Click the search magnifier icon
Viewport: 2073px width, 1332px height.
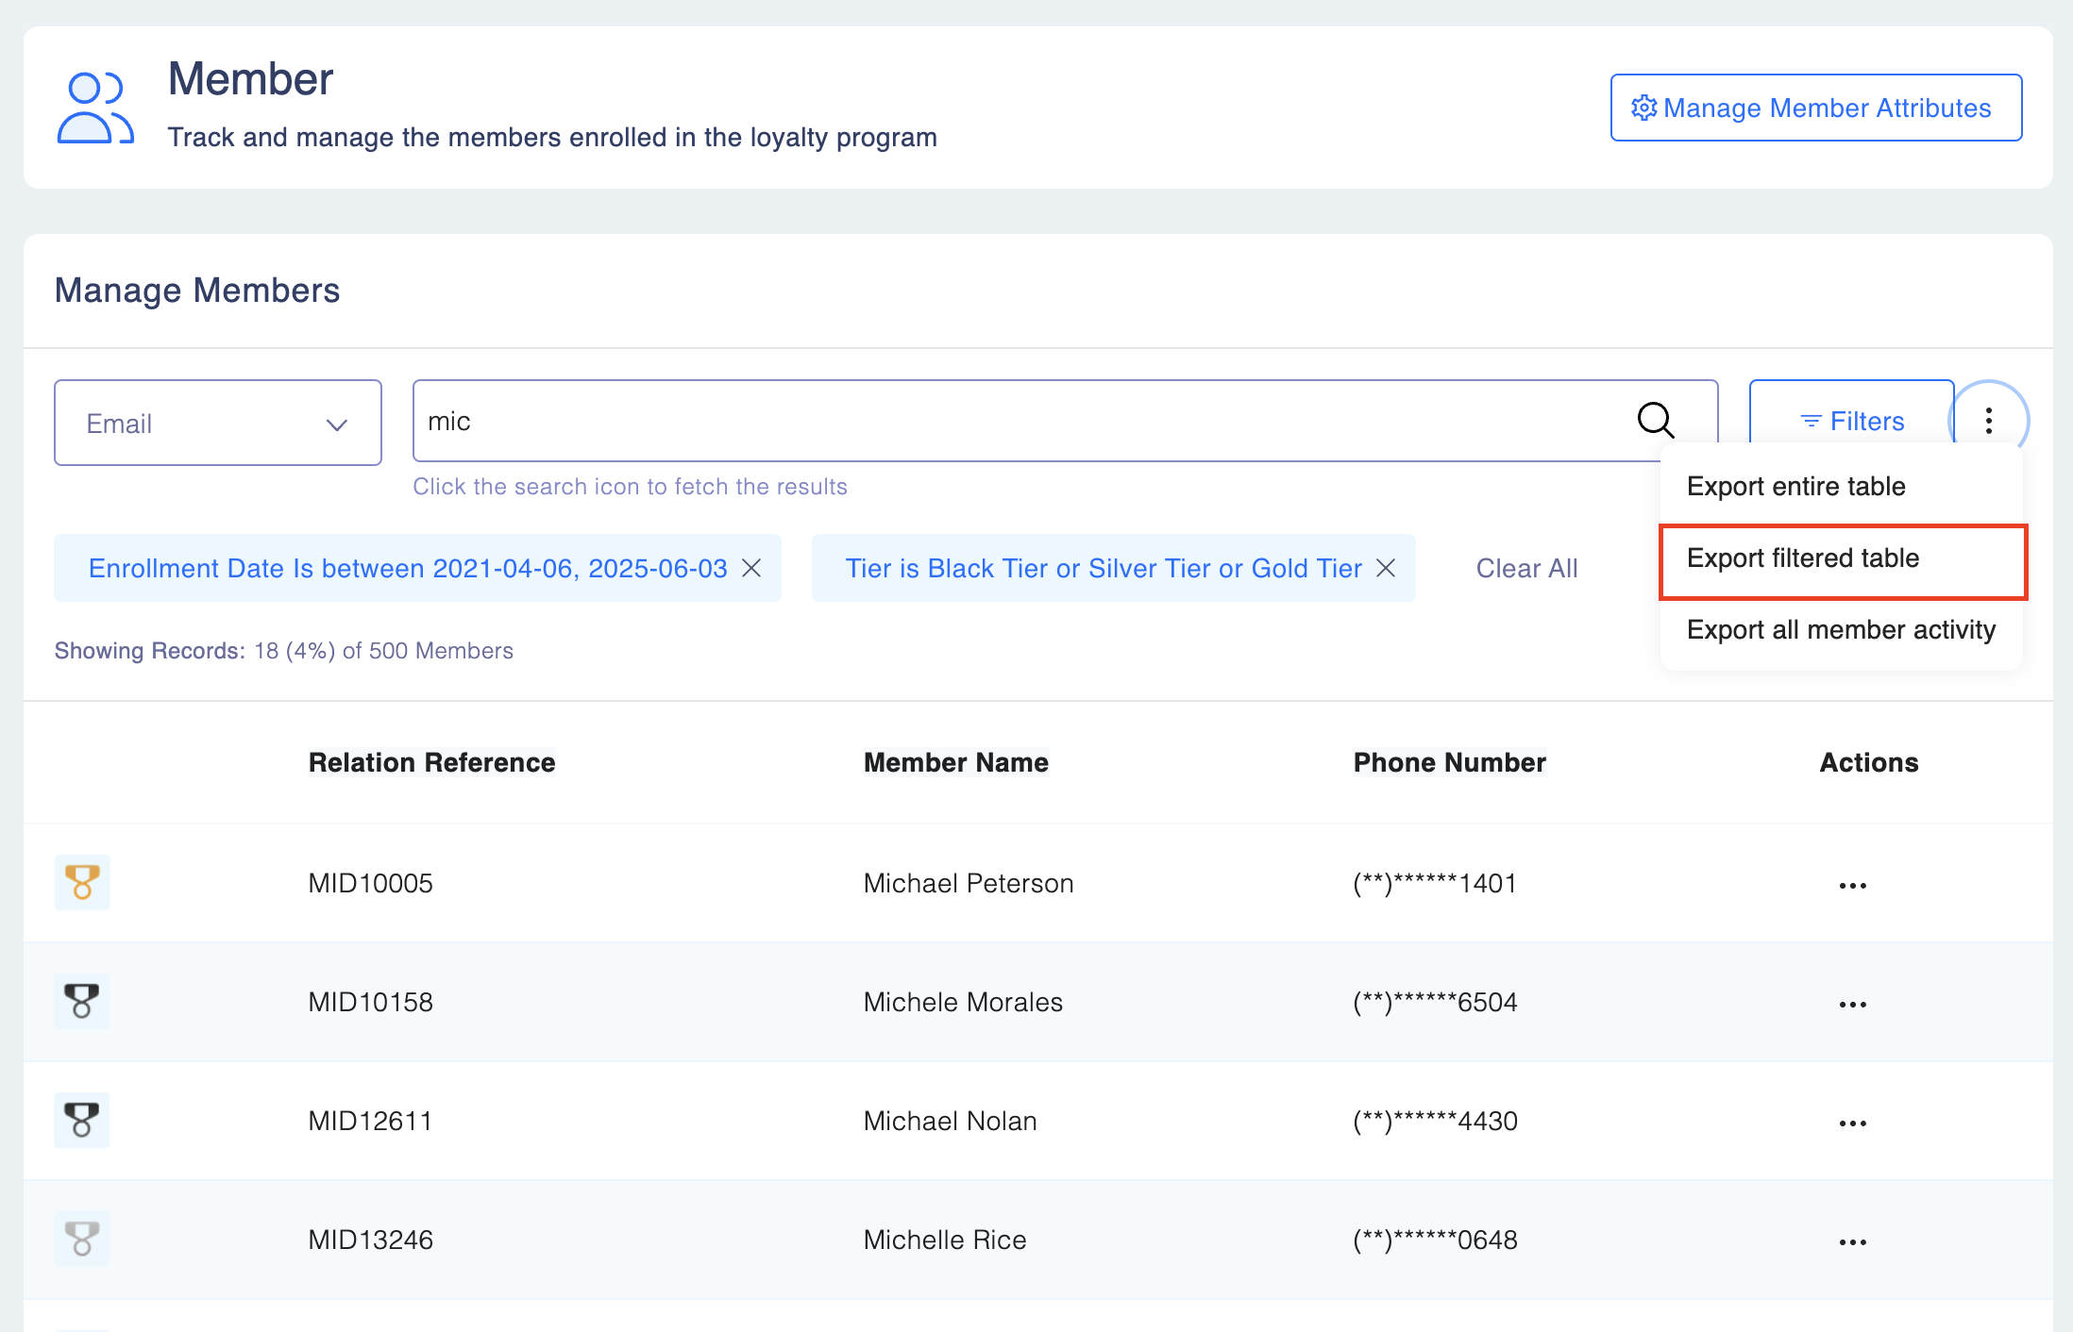pyautogui.click(x=1655, y=420)
